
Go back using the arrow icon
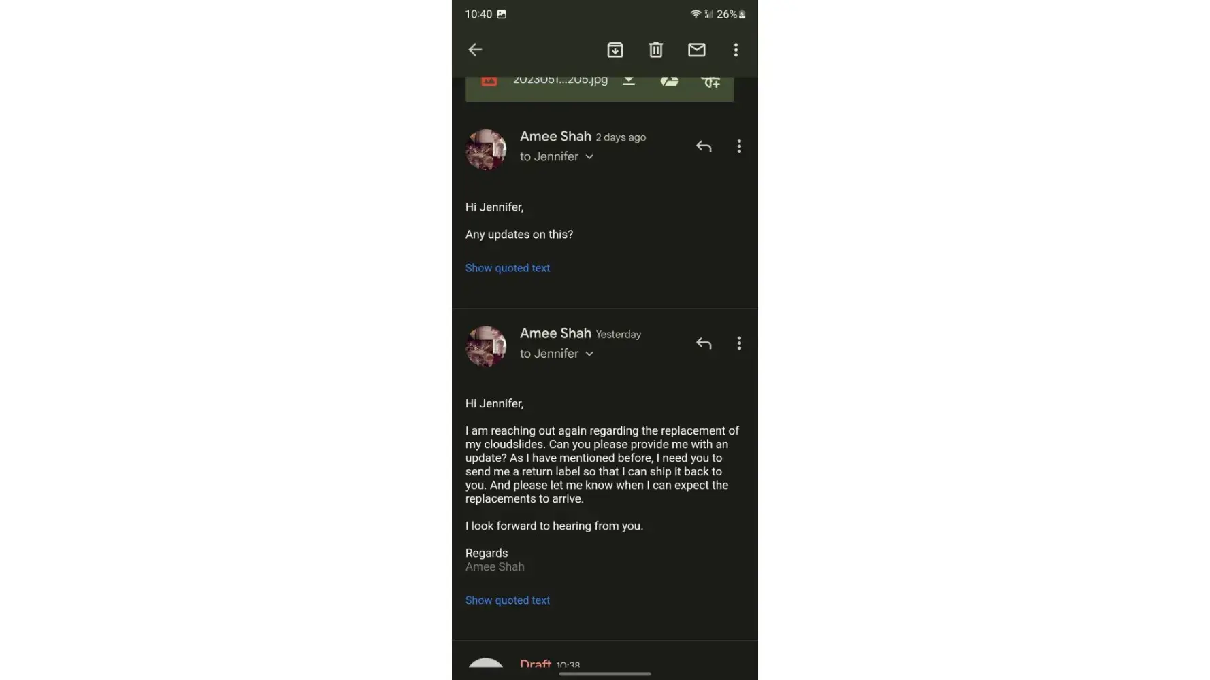[475, 50]
